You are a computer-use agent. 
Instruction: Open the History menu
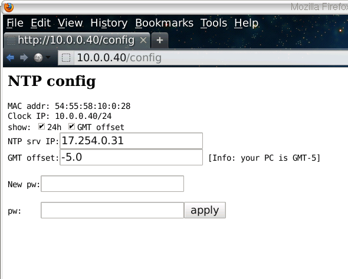tap(109, 23)
